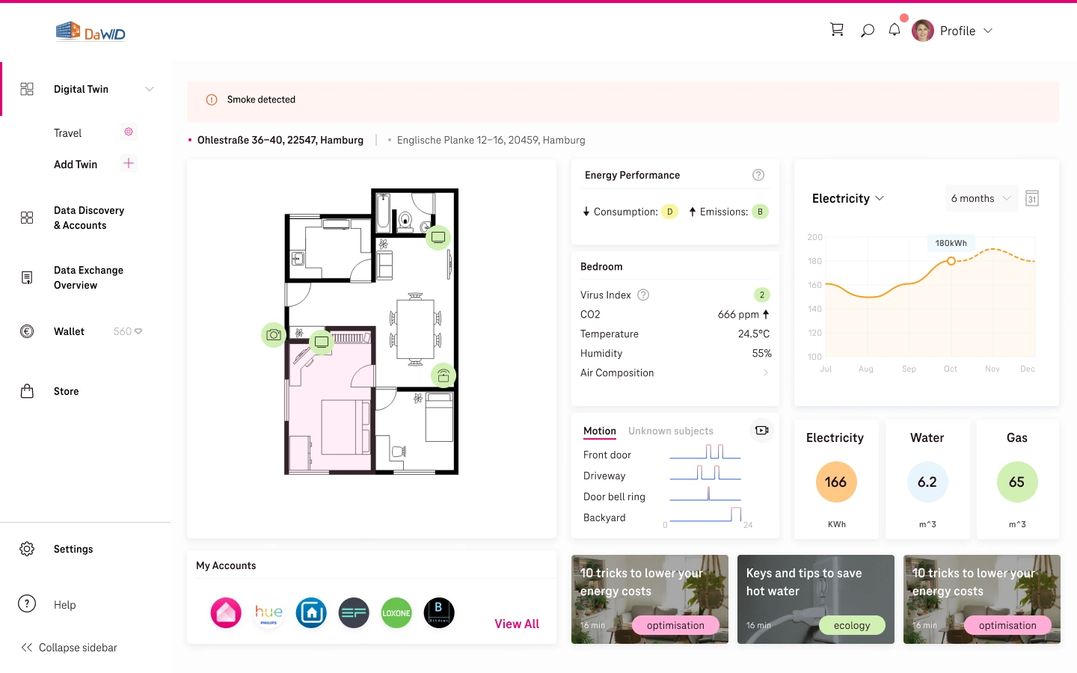Open the calendar icon in Electricity chart
Screen dimensions: 1077x673
tap(1032, 198)
